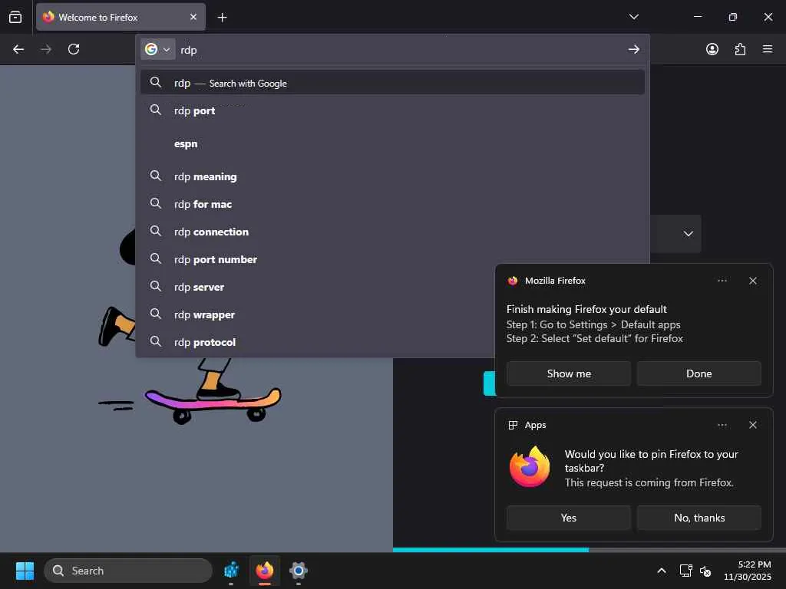
Task: Open the Firefox account icon
Action: click(712, 49)
